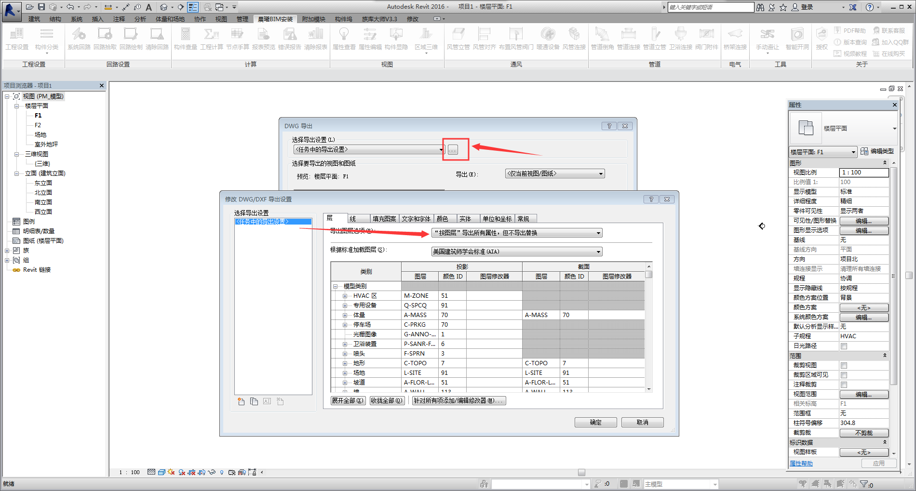Click the search keyword input field
The width and height of the screenshot is (916, 491).
[711, 7]
